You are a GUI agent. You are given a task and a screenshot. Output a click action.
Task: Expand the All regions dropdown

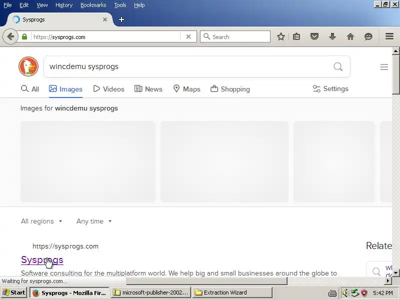[41, 221]
